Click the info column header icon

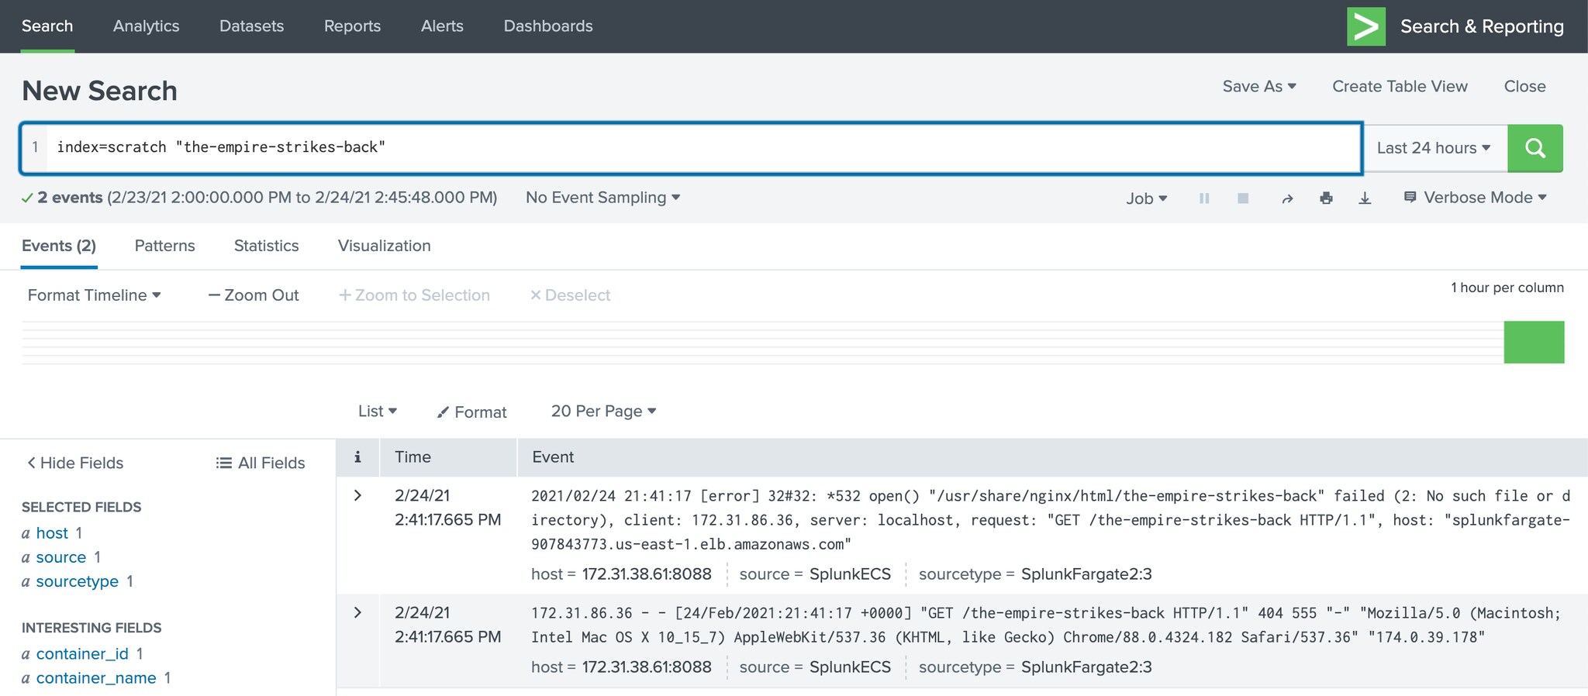tap(357, 457)
